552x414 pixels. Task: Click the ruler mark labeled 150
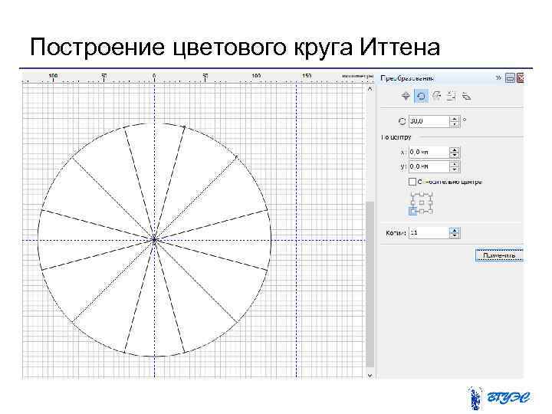click(x=307, y=76)
